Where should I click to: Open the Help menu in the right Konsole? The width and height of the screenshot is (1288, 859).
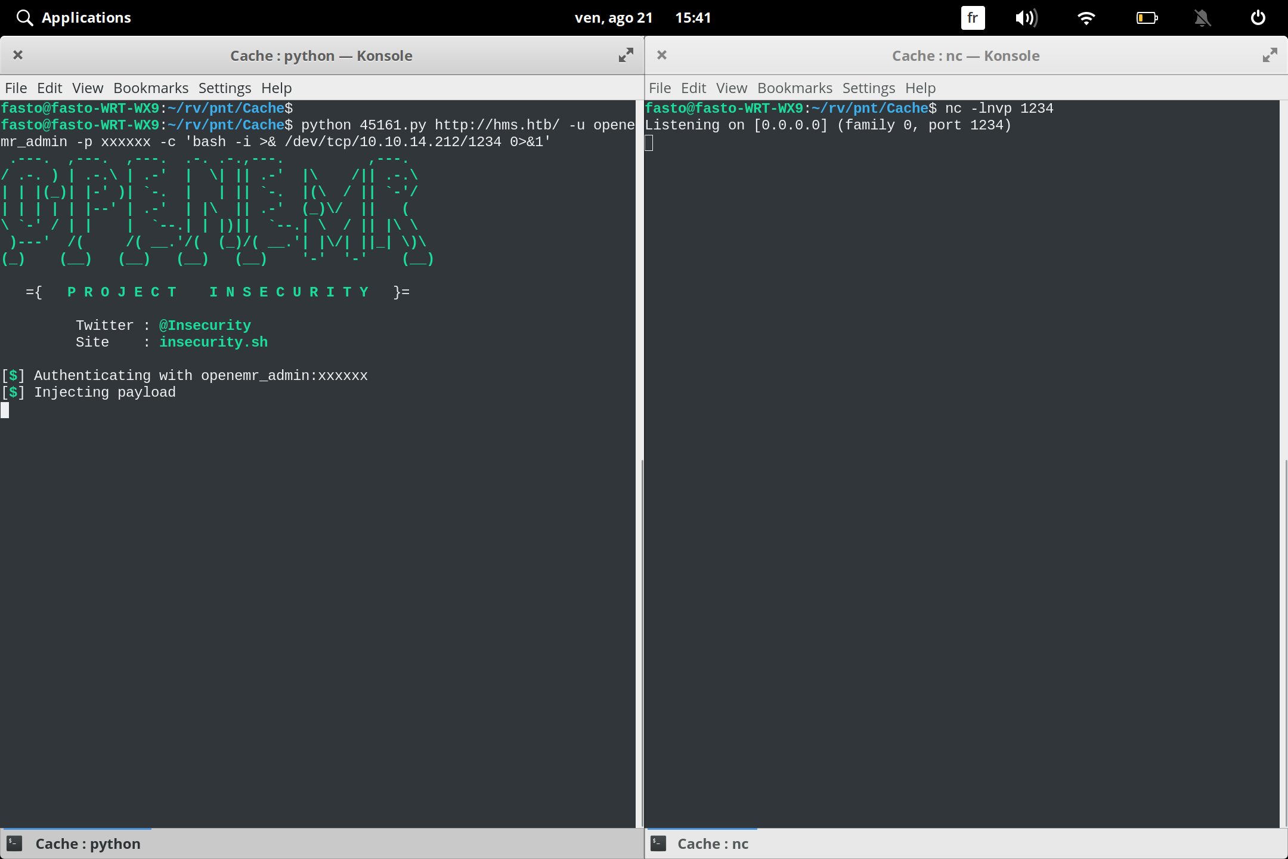point(919,88)
